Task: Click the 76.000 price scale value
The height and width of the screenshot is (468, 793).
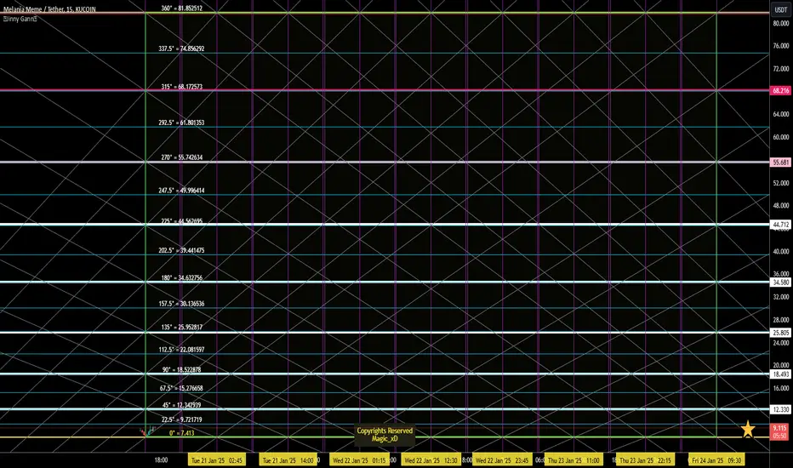Action: coord(781,46)
